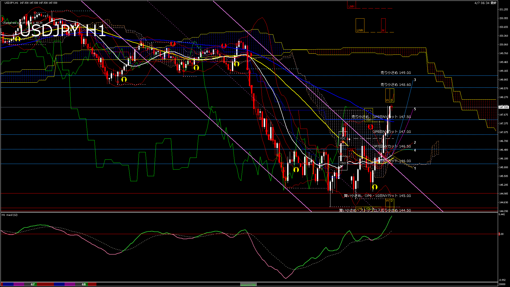Click the YDC label box
This screenshot has height=287, width=510.
tap(343, 138)
